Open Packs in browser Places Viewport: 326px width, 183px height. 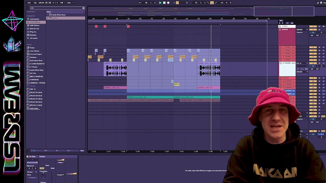pyautogui.click(x=32, y=48)
